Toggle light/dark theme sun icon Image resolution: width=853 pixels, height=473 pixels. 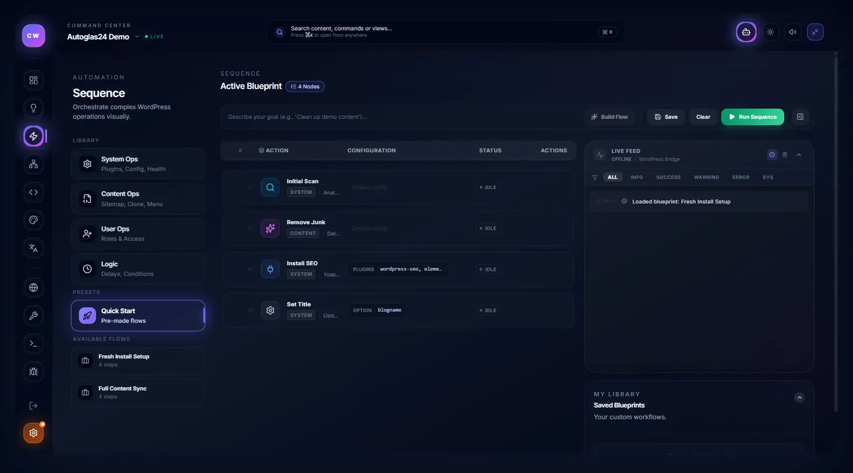[x=770, y=32]
